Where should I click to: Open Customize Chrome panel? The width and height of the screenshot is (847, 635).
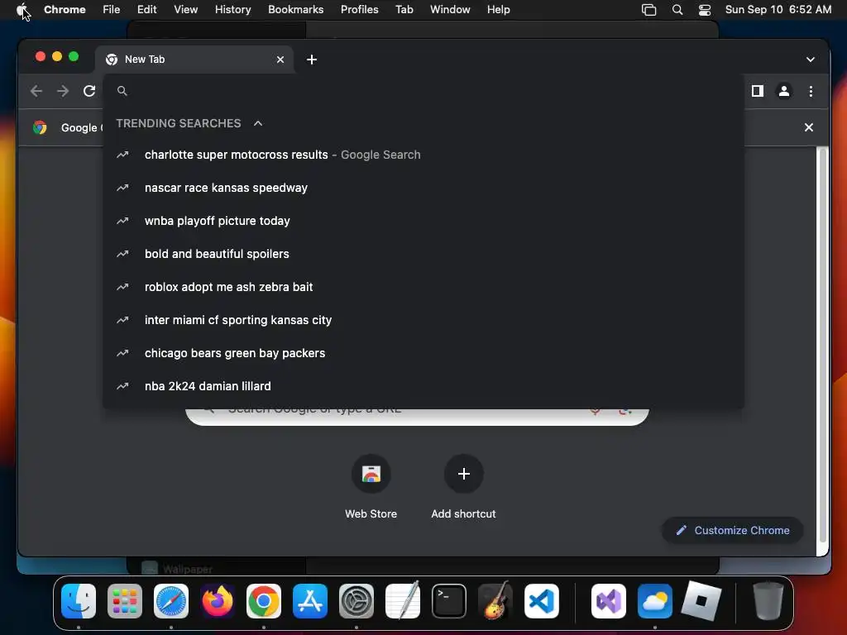(733, 530)
